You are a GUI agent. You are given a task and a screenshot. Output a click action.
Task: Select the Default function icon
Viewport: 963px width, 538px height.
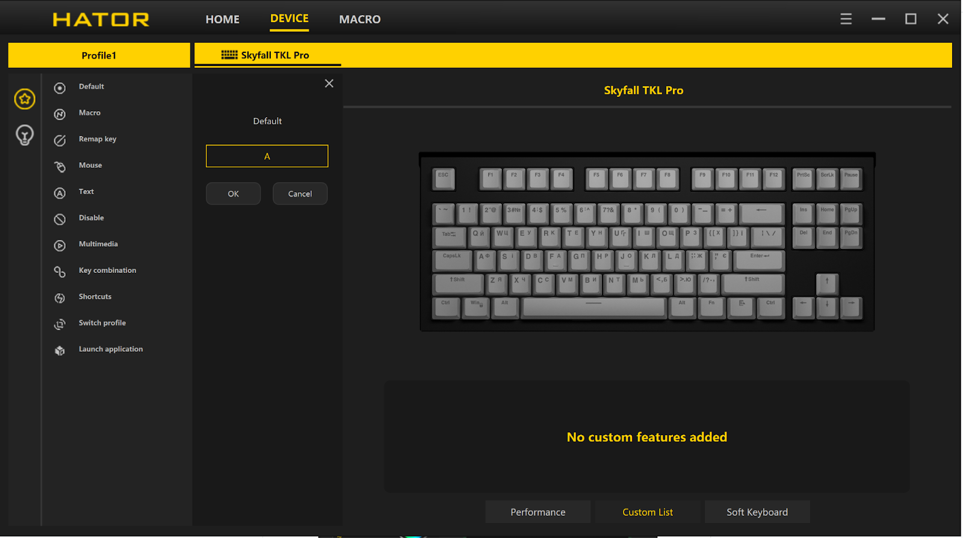60,88
